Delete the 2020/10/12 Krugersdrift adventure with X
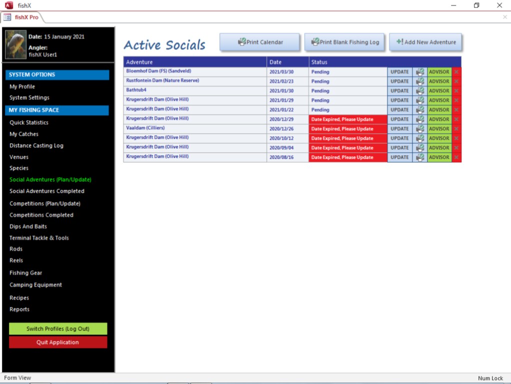The width and height of the screenshot is (511, 384). click(456, 138)
